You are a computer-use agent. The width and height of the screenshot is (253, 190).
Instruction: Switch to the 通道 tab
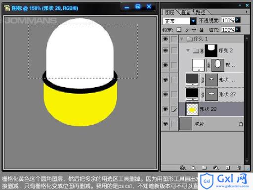point(185,12)
